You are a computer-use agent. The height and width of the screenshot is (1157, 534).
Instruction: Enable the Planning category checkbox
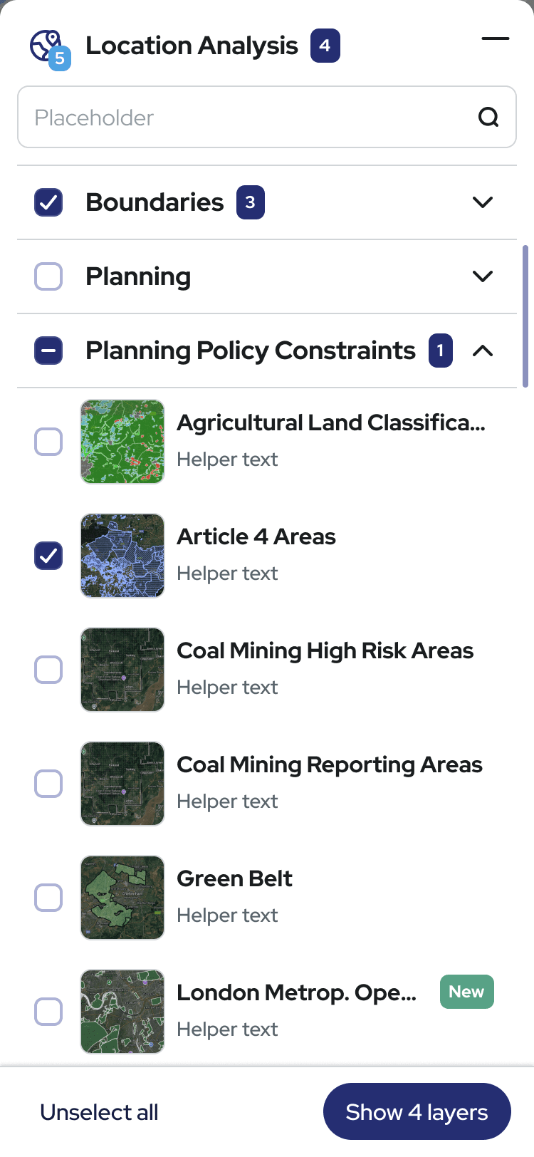(48, 276)
